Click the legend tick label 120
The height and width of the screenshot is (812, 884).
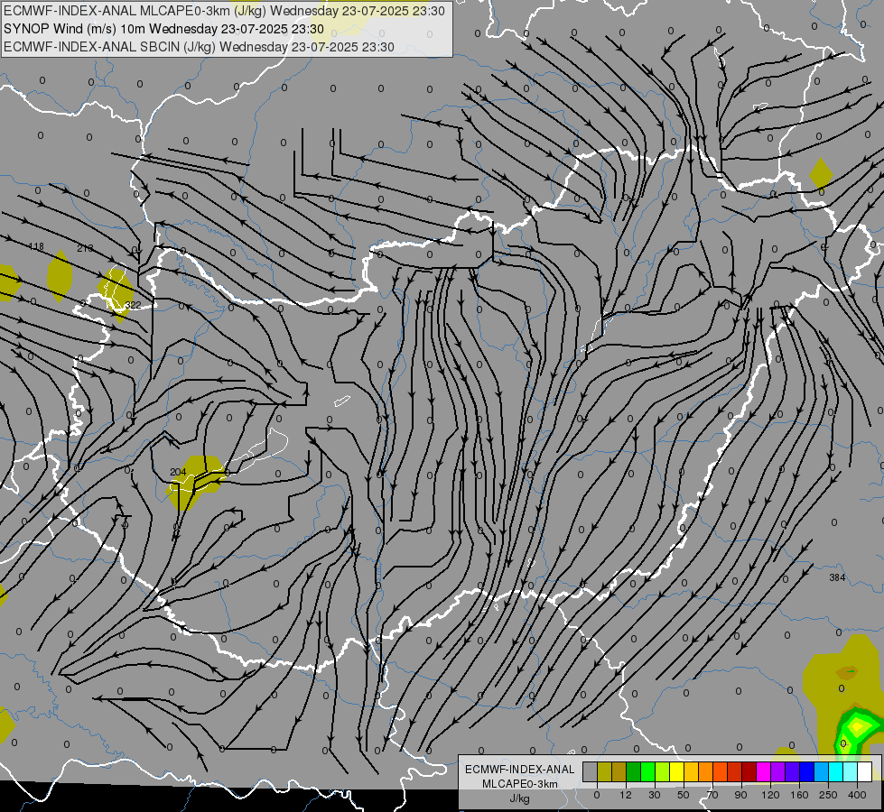pos(771,795)
